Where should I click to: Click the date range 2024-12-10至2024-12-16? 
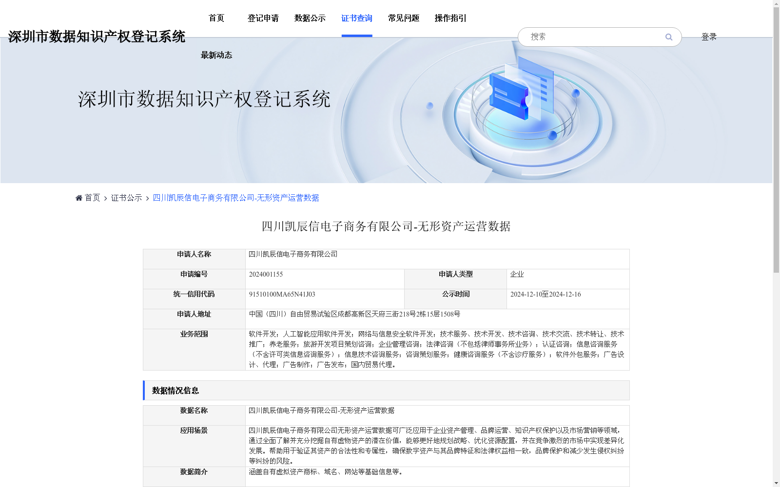point(546,294)
